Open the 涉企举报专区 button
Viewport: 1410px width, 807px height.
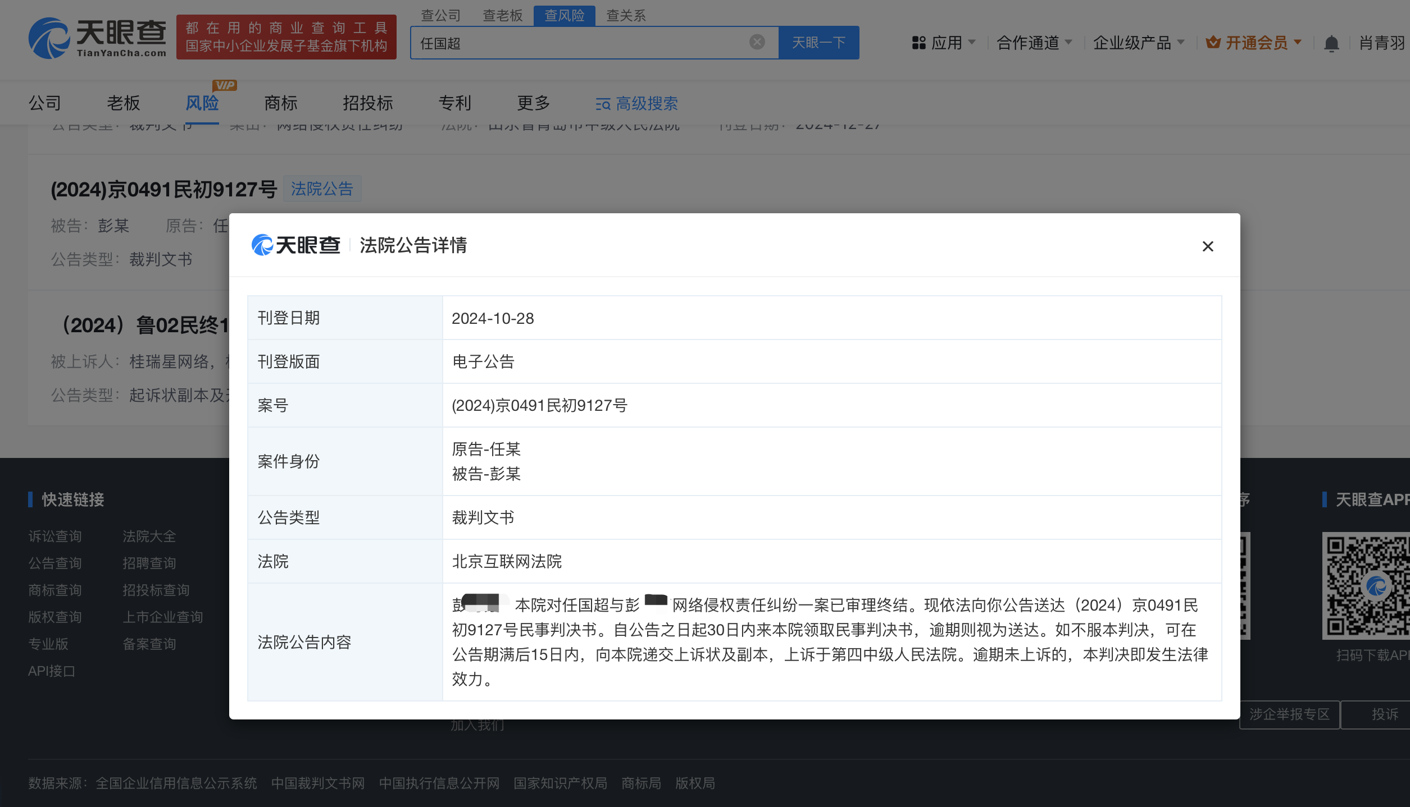1289,714
